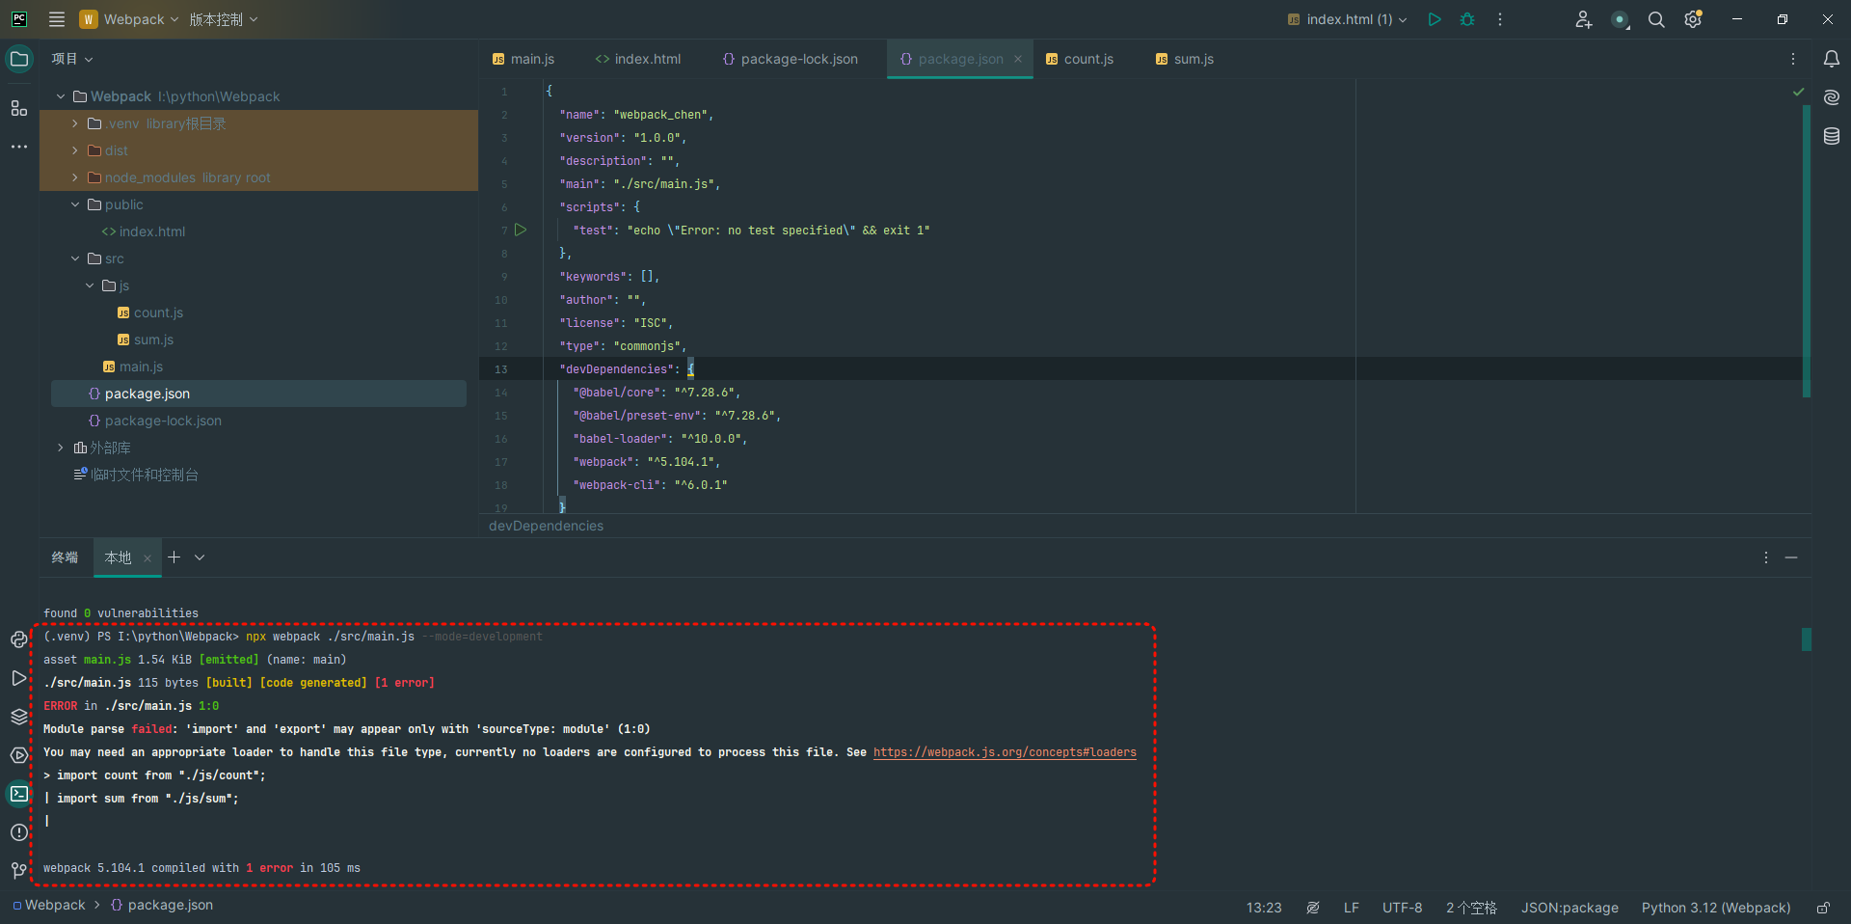Click the JSON:package schema widget
The height and width of the screenshot is (924, 1851).
(x=1569, y=908)
